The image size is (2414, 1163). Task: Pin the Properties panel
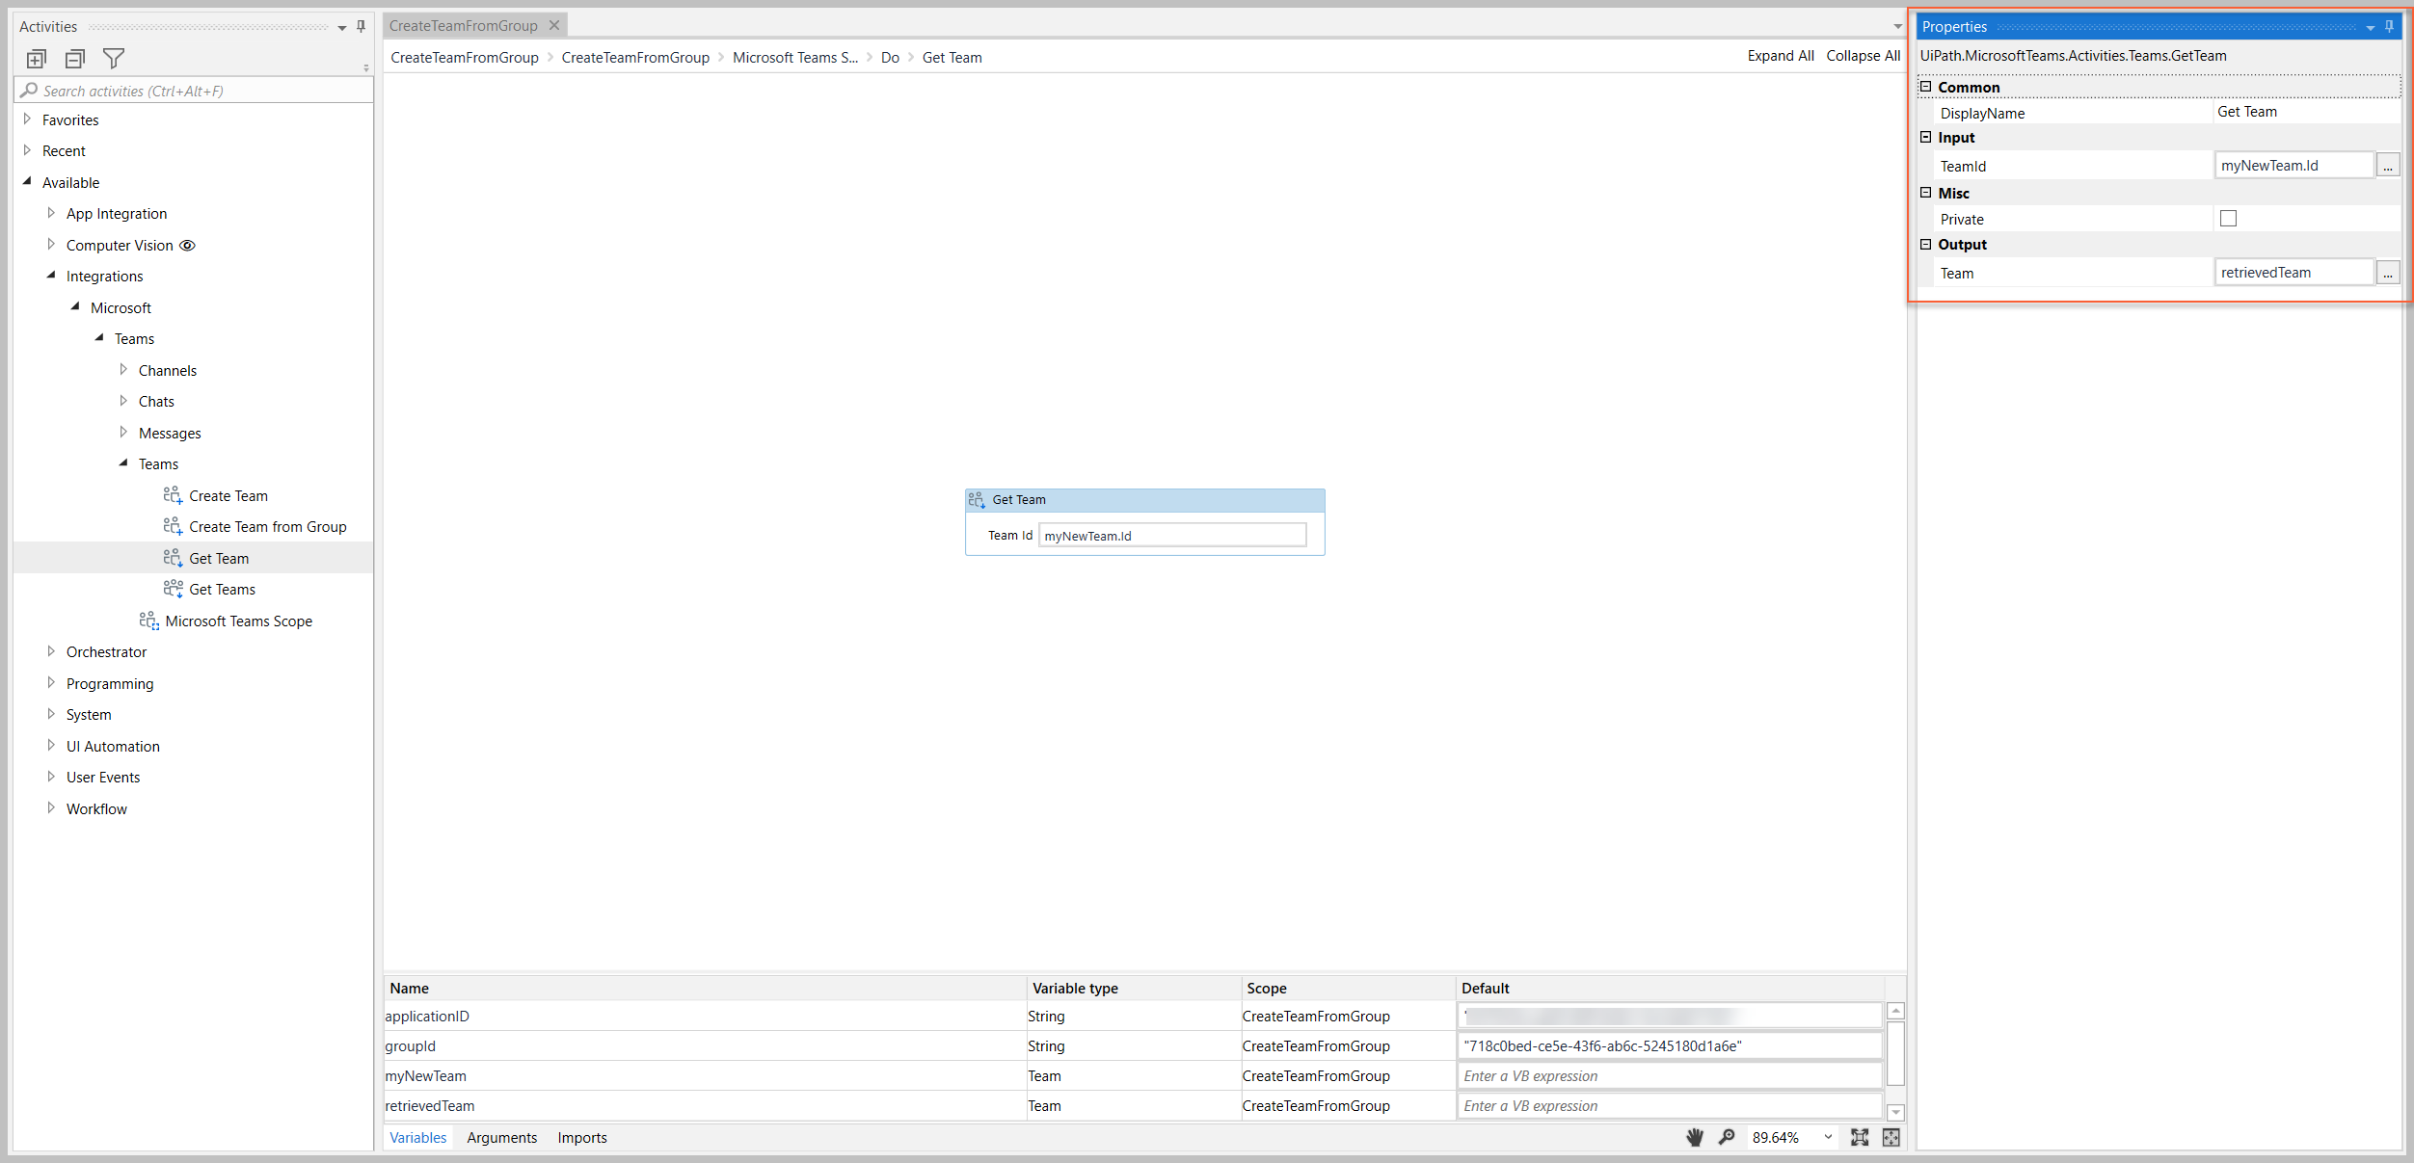point(2390,27)
